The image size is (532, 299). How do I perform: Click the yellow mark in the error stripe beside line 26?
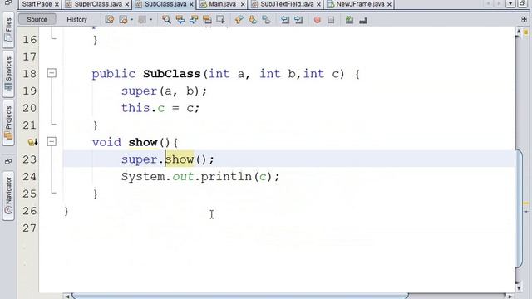click(x=525, y=203)
